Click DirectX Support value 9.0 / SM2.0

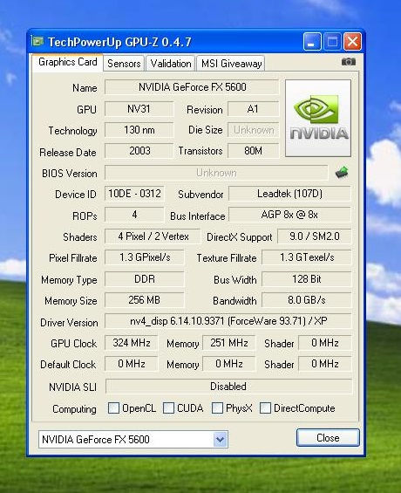click(315, 236)
